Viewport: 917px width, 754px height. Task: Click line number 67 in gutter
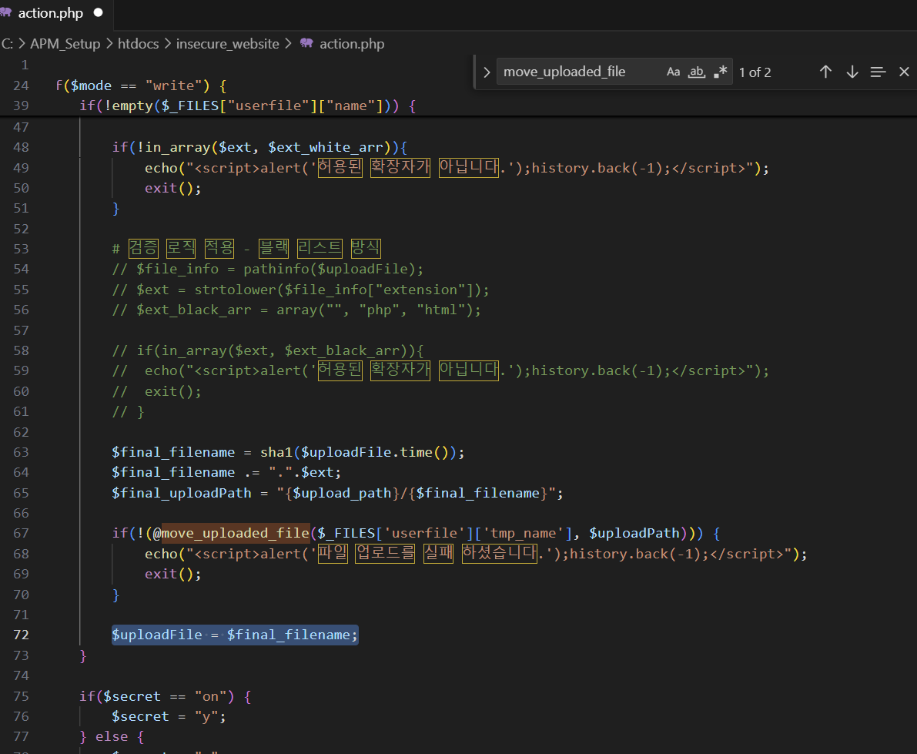pyautogui.click(x=21, y=533)
